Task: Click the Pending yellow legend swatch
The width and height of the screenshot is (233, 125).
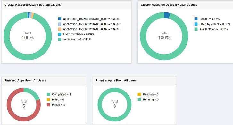Action: tap(139, 94)
